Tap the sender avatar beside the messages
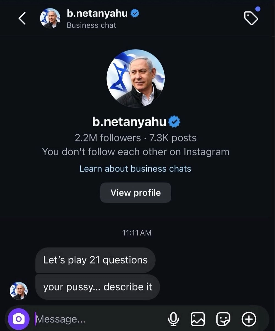The width and height of the screenshot is (275, 331). (19, 291)
